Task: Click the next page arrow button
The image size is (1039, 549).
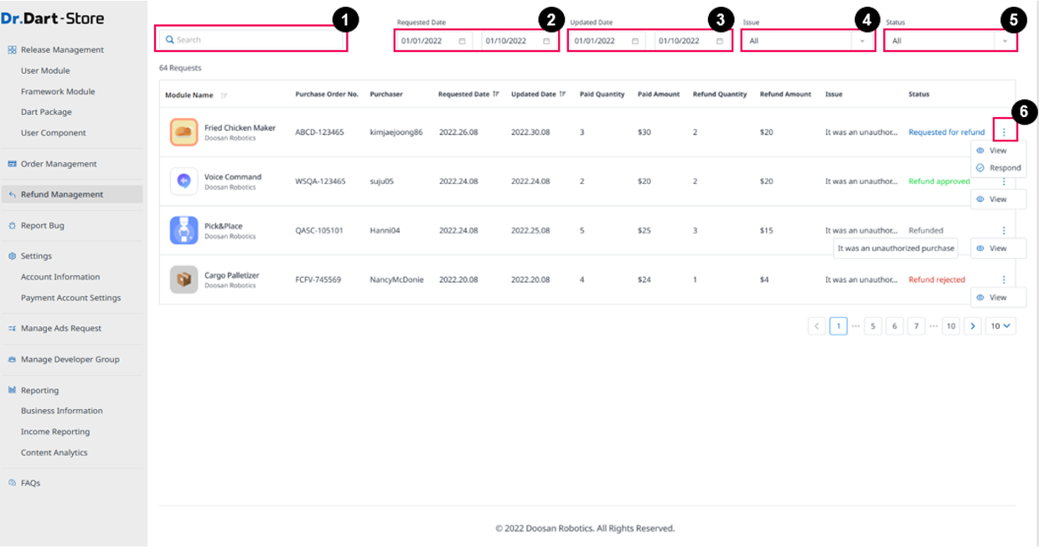Action: click(x=972, y=326)
